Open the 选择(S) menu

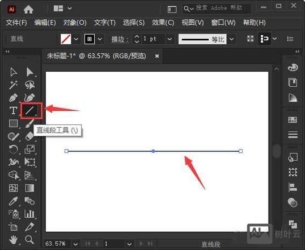click(x=134, y=23)
